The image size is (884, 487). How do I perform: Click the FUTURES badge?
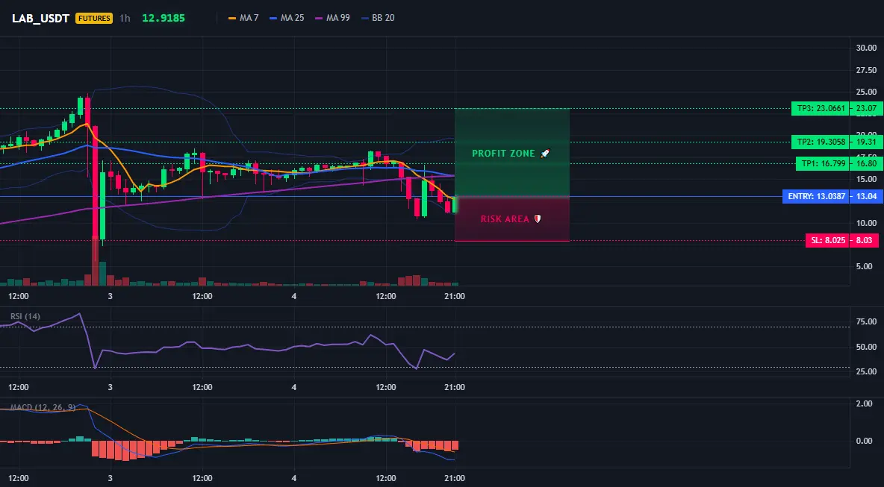[94, 18]
